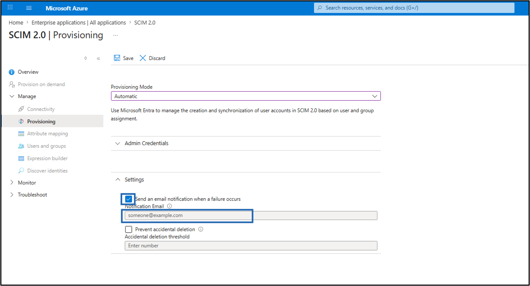The image size is (530, 286).
Task: Open Discover identities page
Action: [x=47, y=171]
